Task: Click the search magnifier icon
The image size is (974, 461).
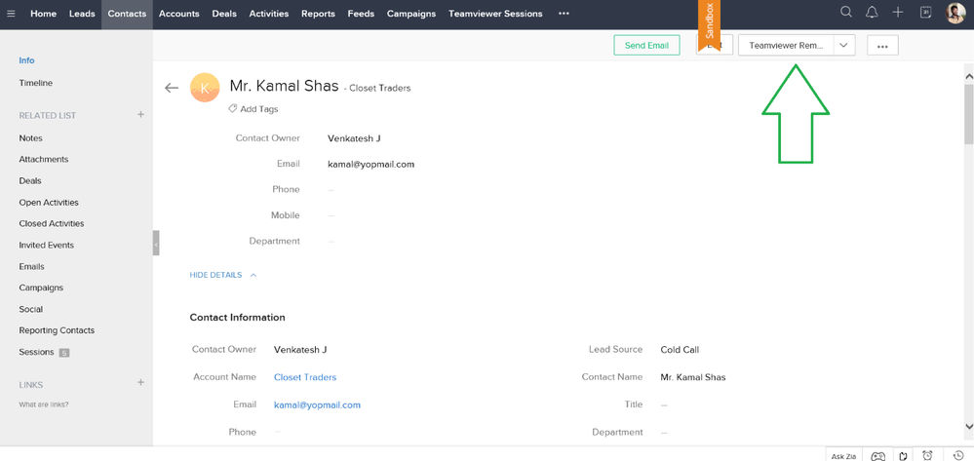Action: [845, 12]
